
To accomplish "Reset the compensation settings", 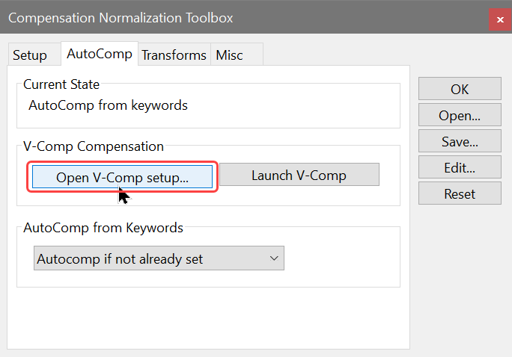I will pyautogui.click(x=460, y=193).
